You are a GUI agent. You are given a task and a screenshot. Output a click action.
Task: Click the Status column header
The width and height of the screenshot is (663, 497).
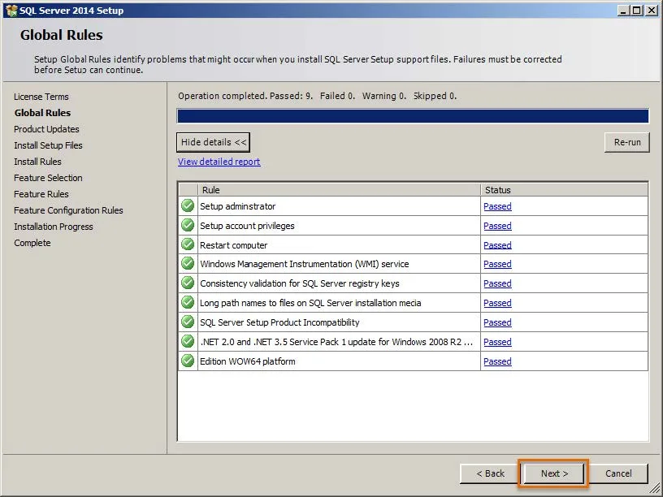pyautogui.click(x=564, y=190)
